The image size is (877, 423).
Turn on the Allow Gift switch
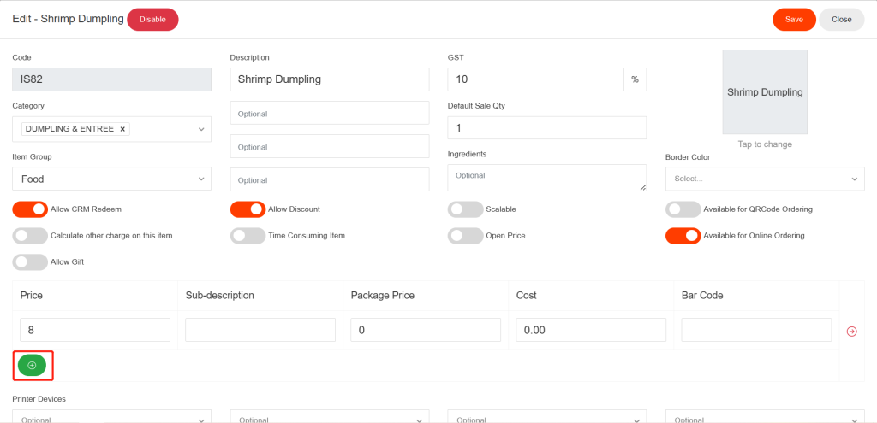(x=30, y=262)
